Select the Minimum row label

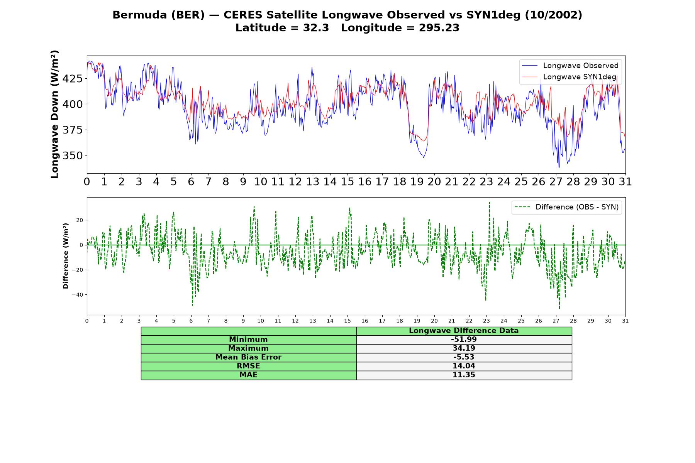click(248, 340)
